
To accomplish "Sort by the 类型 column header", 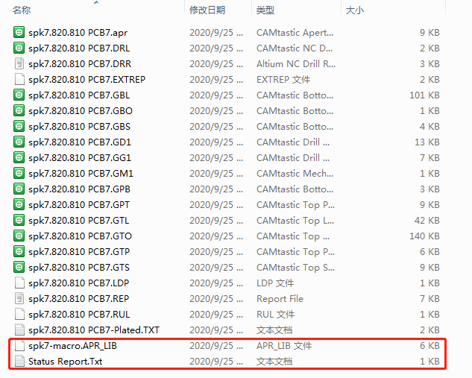I will coord(265,10).
